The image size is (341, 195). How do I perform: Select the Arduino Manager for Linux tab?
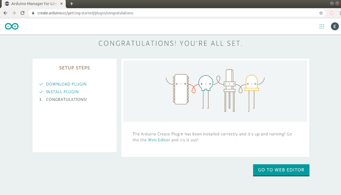[x=34, y=4]
